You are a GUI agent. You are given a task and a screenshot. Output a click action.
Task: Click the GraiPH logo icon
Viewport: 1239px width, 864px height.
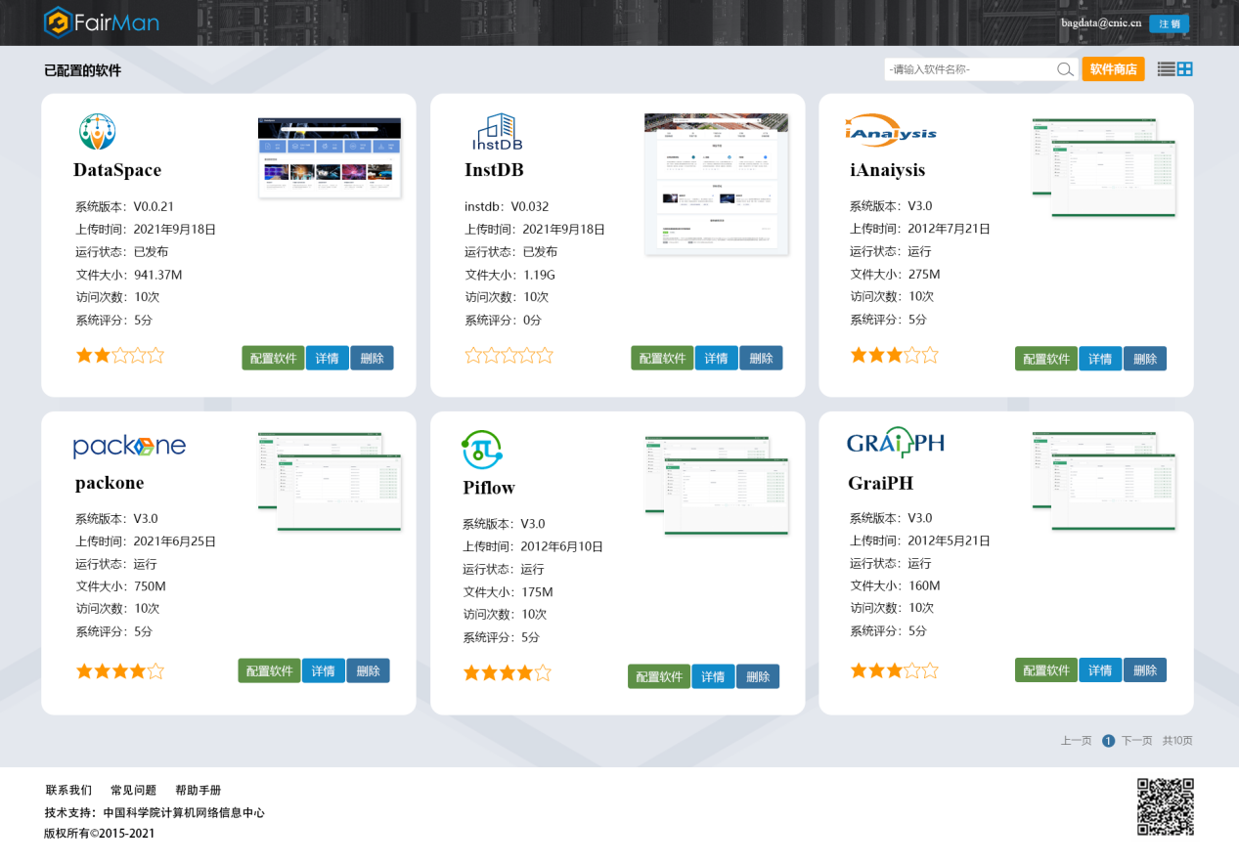click(x=895, y=444)
